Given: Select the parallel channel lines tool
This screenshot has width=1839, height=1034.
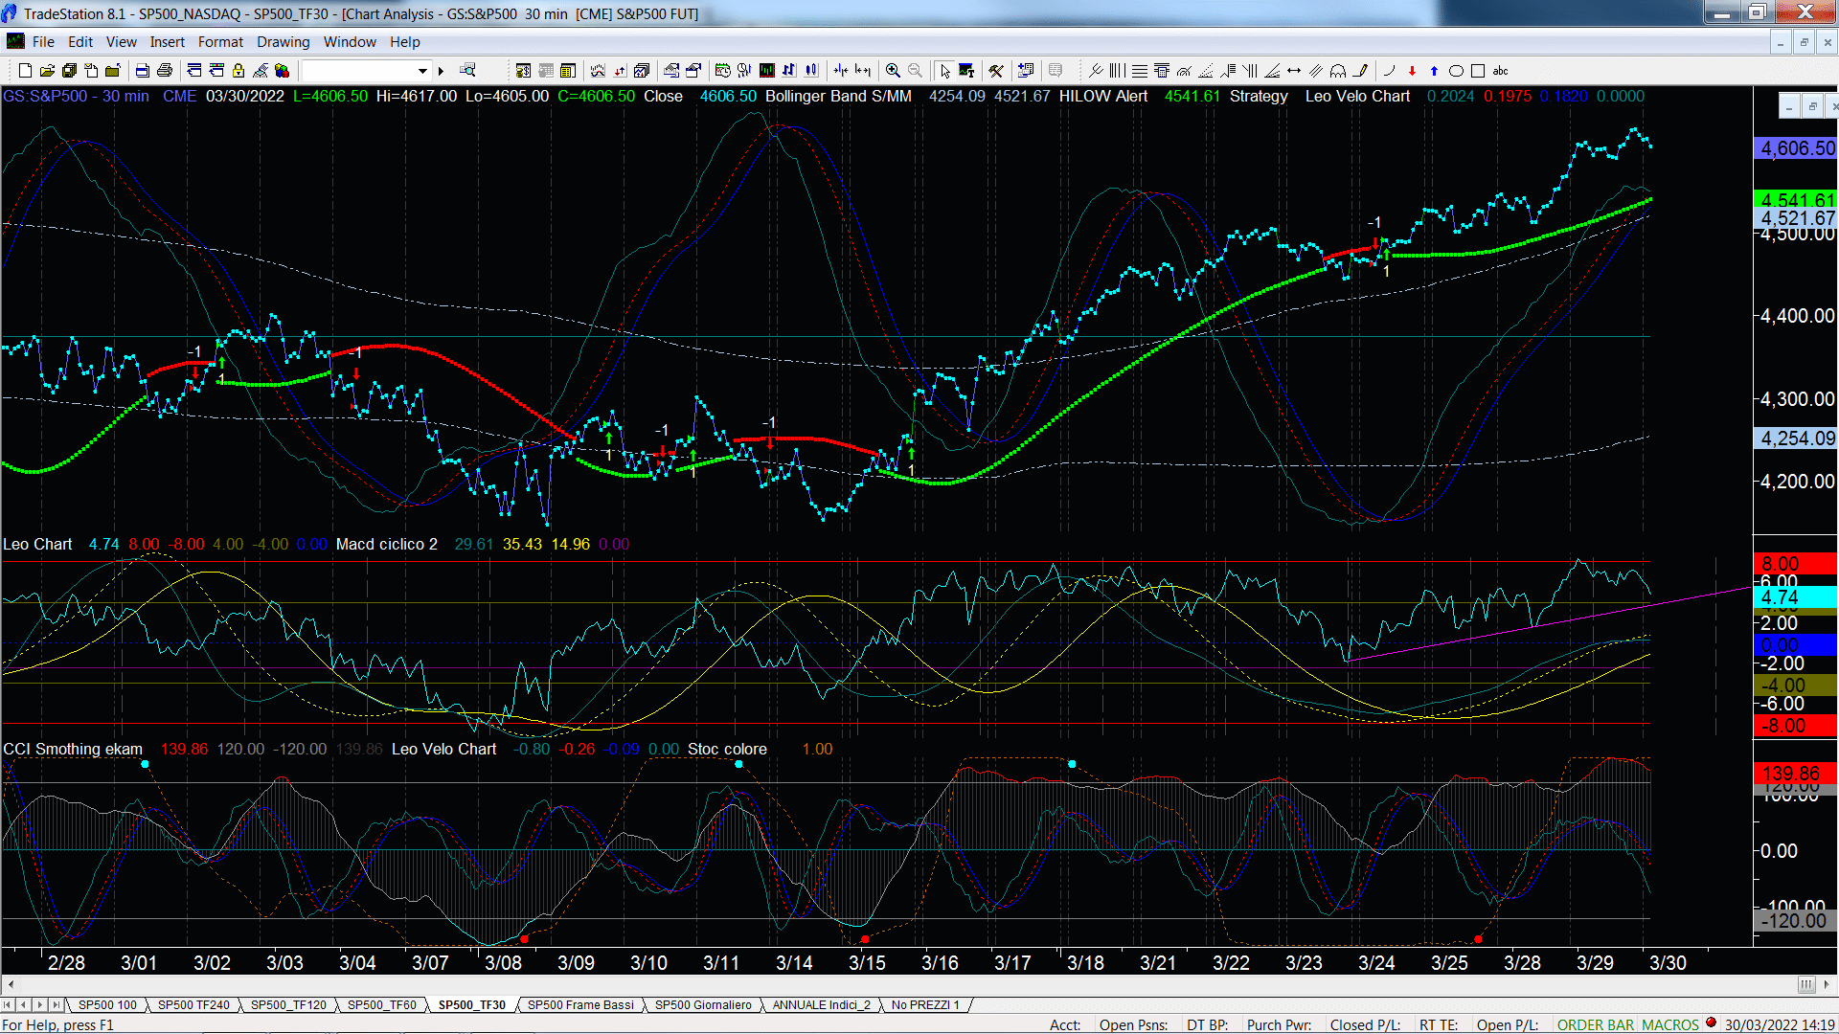Looking at the screenshot, I should coord(1316,71).
